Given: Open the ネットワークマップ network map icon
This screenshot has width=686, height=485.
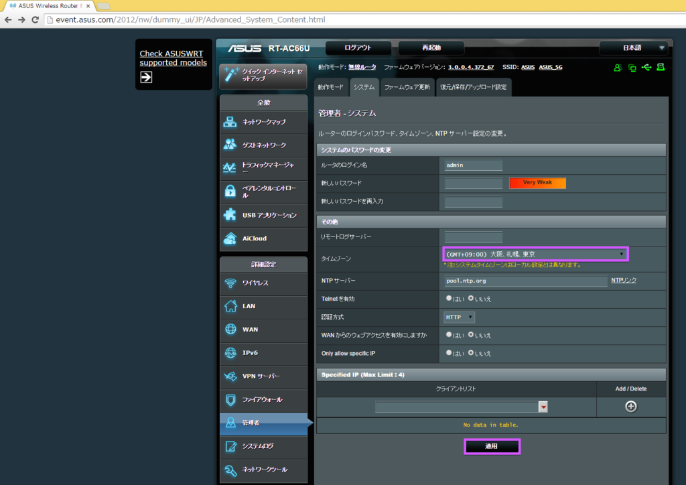Looking at the screenshot, I should [230, 121].
